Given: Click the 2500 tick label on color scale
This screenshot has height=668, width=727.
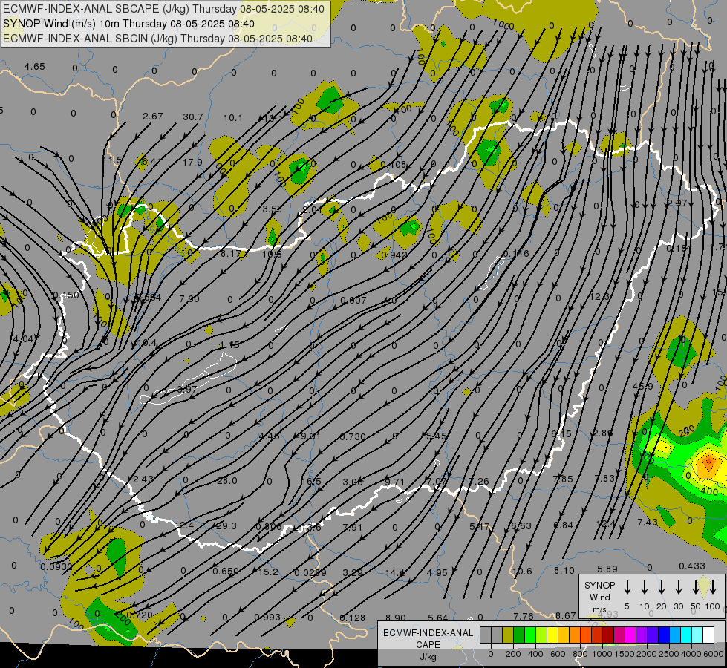Looking at the screenshot, I should [669, 654].
